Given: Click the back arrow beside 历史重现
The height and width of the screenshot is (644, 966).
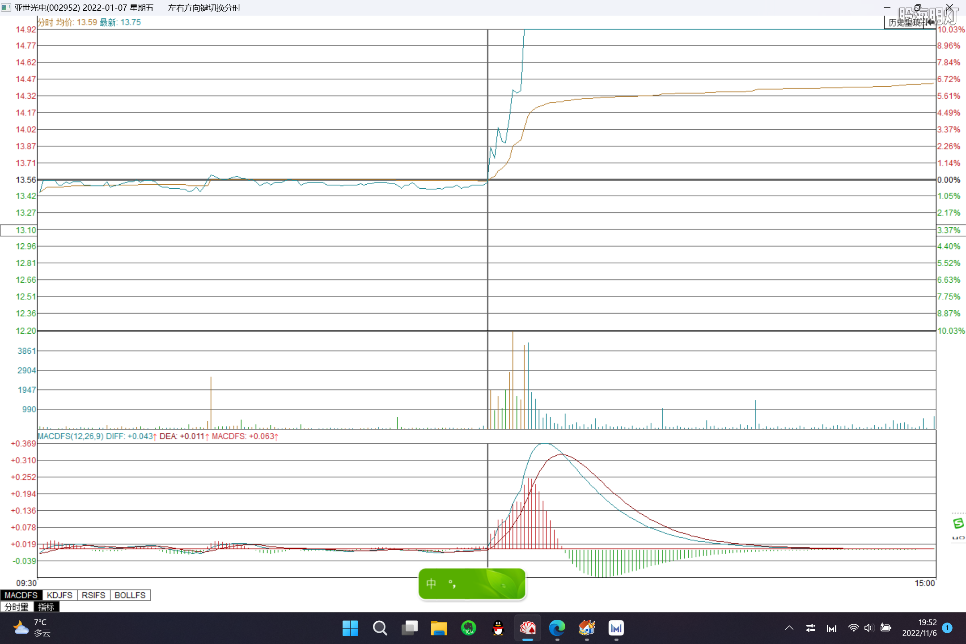Looking at the screenshot, I should click(x=929, y=22).
